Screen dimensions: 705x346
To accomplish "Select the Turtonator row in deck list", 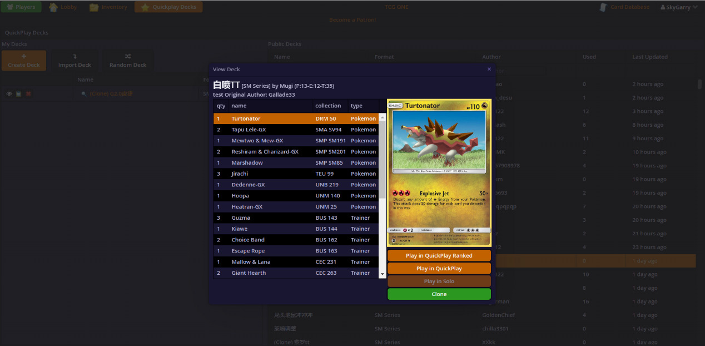I will 296,118.
